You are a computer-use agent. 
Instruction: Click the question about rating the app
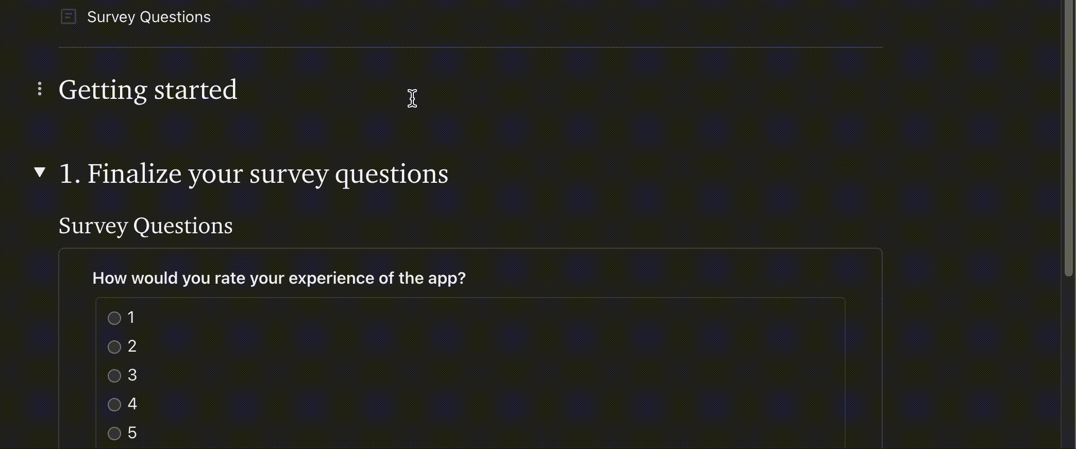click(x=279, y=278)
